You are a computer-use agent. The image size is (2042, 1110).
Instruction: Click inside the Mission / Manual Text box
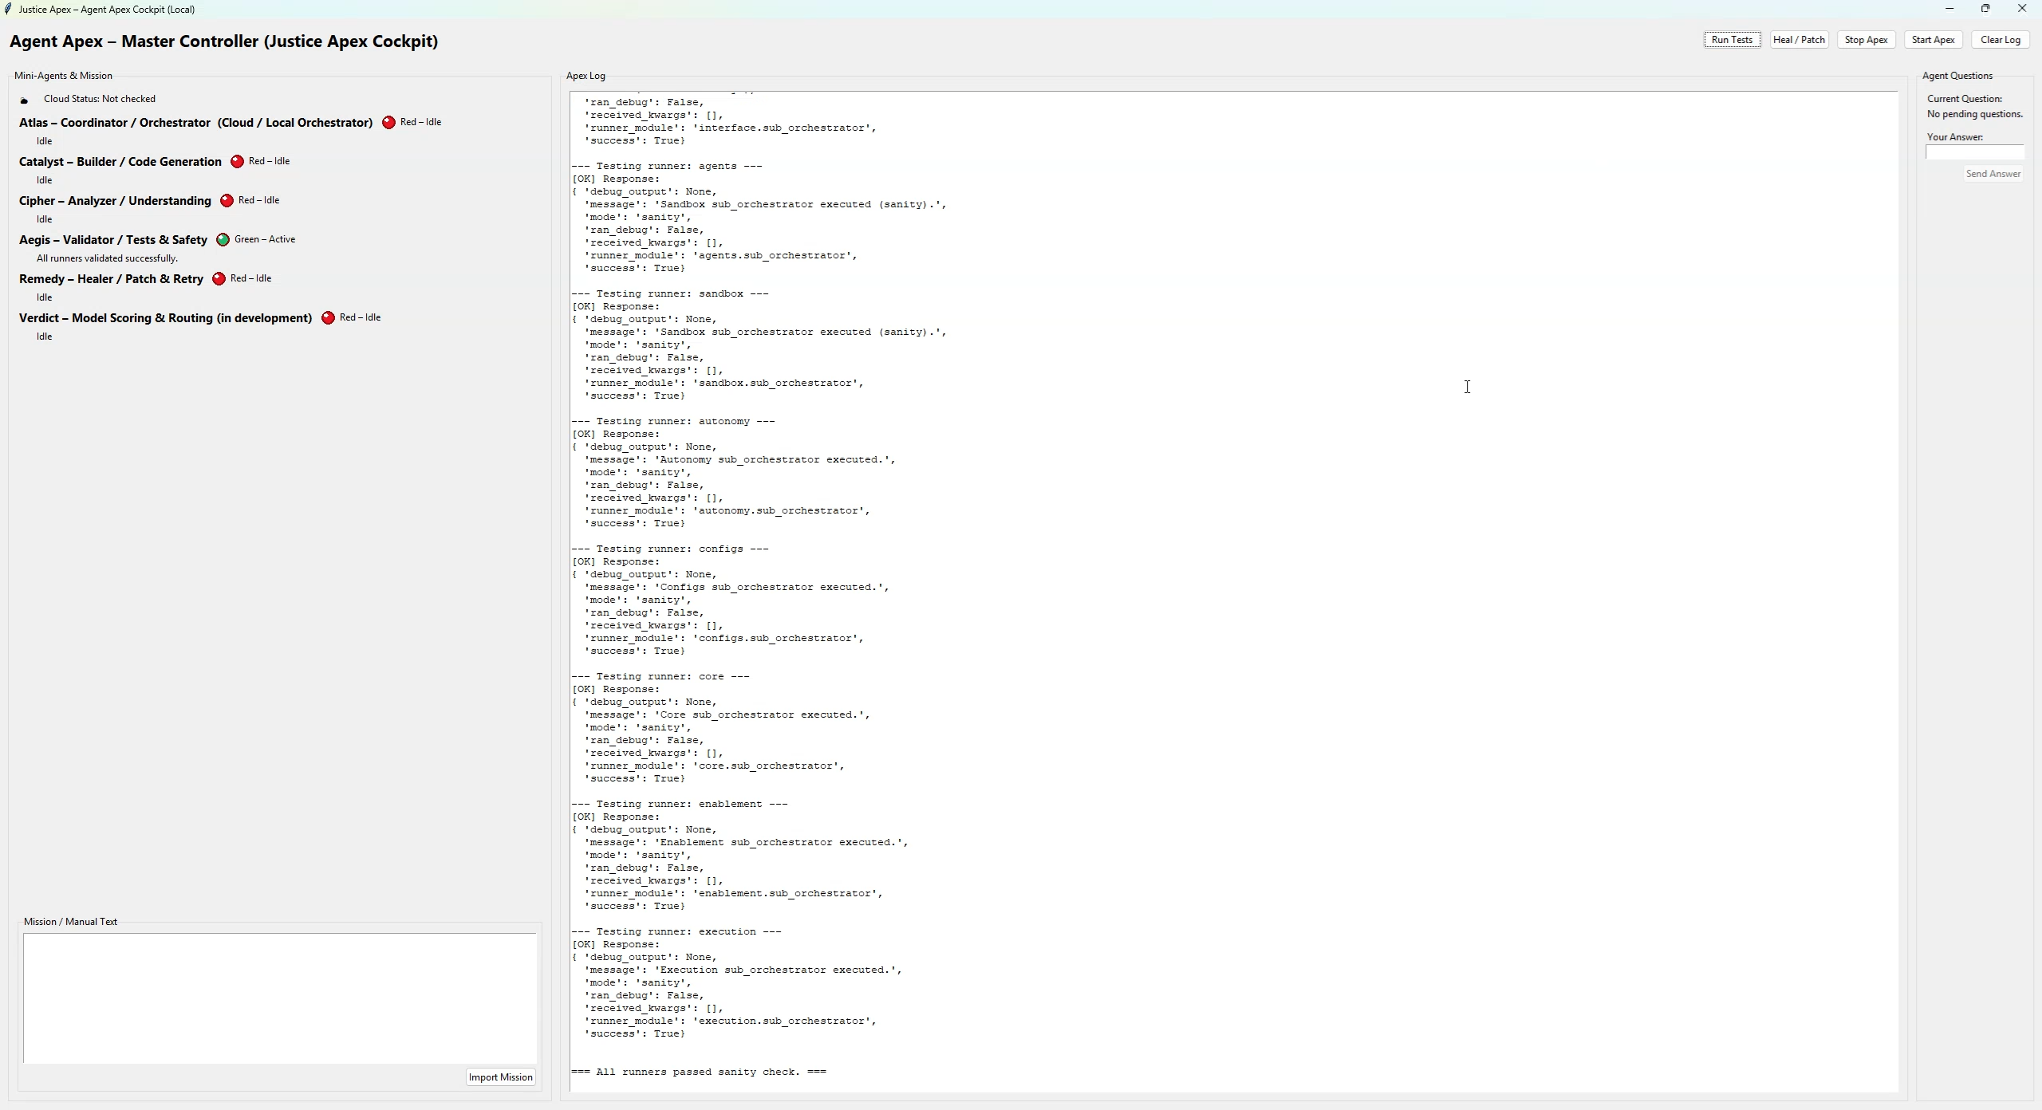pos(279,997)
